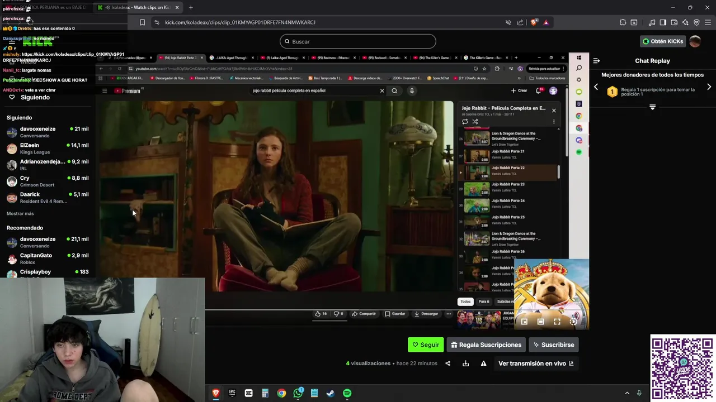Click the Brave Rewards triangle icon
The image size is (716, 402).
pos(546,22)
